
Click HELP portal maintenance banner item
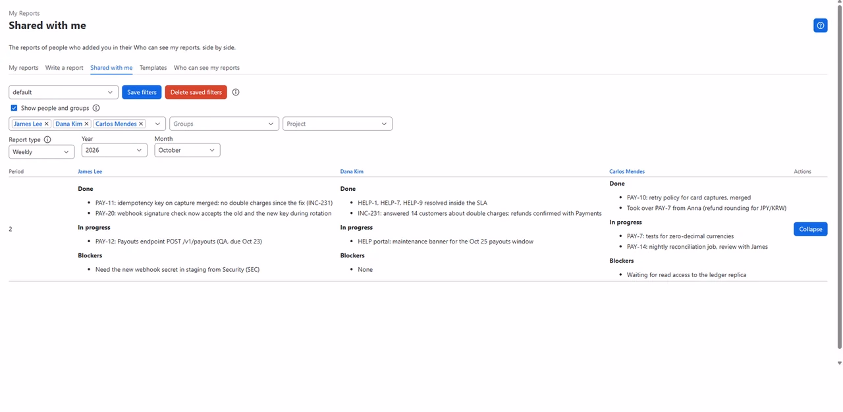pyautogui.click(x=446, y=242)
